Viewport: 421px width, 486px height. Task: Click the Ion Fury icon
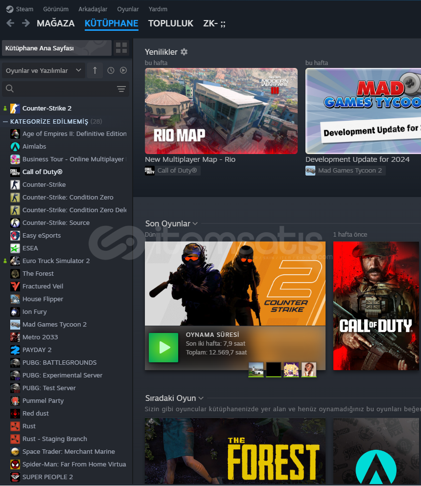[x=15, y=312]
